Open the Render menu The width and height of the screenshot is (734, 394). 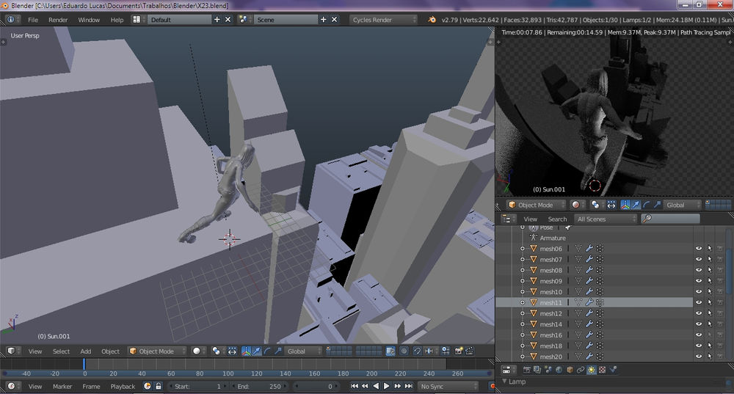pyautogui.click(x=58, y=20)
